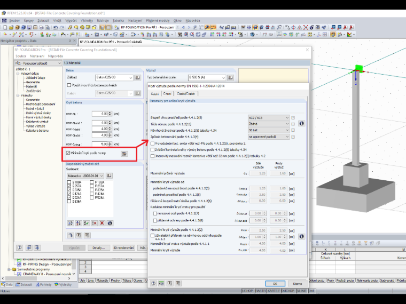Select 'Nutná výztuž' in the results tree
The image size is (406, 304).
[x=35, y=109]
